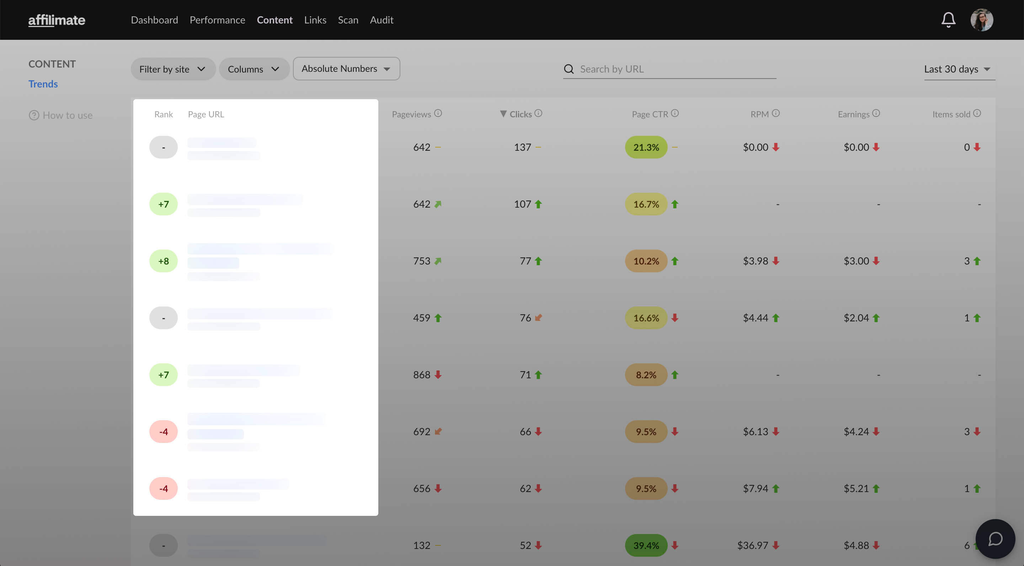Click the Clicks column info icon

click(x=538, y=113)
